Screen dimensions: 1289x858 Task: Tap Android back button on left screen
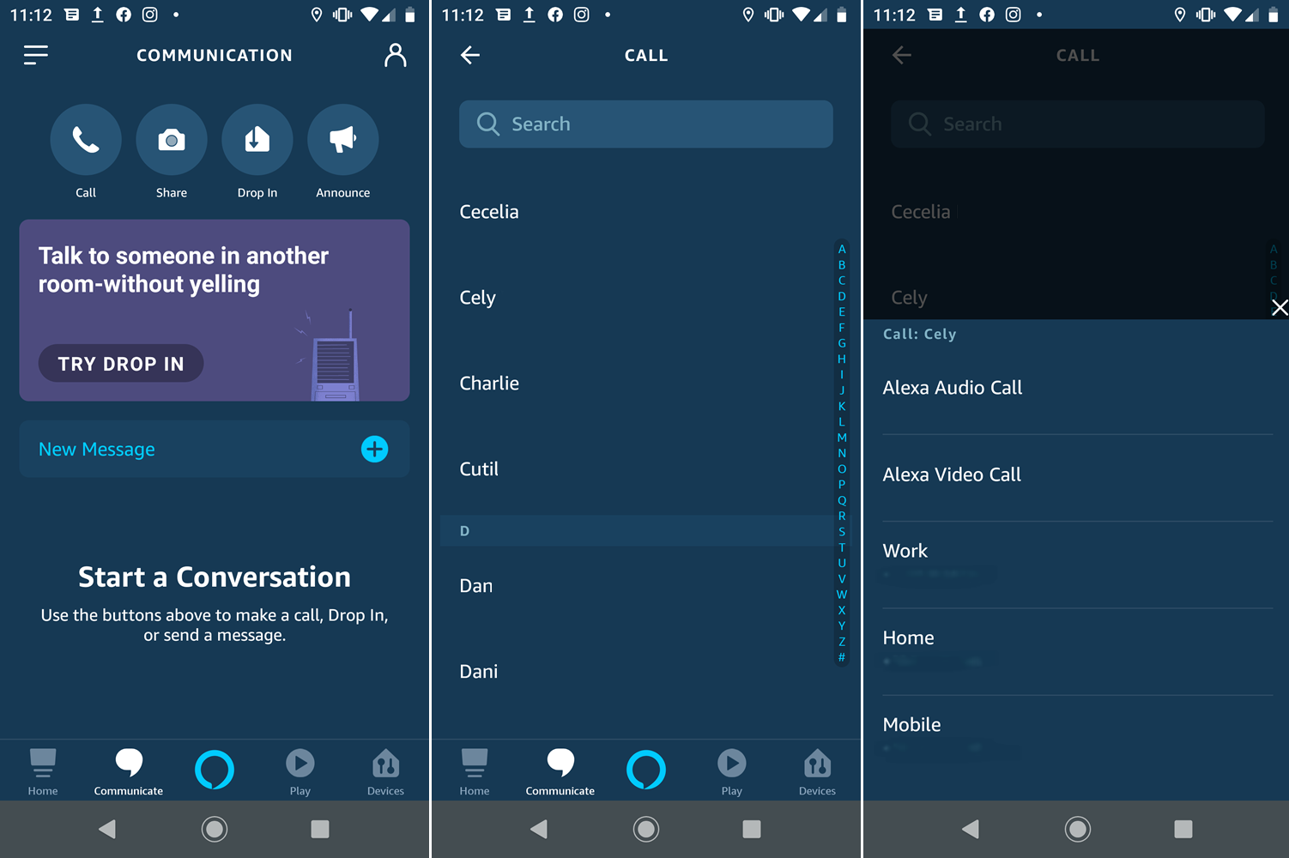[x=107, y=829]
